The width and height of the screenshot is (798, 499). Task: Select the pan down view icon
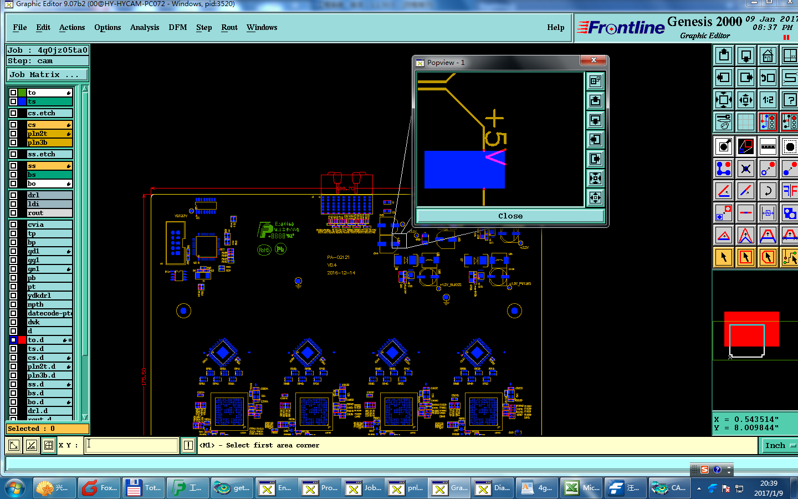(746, 55)
